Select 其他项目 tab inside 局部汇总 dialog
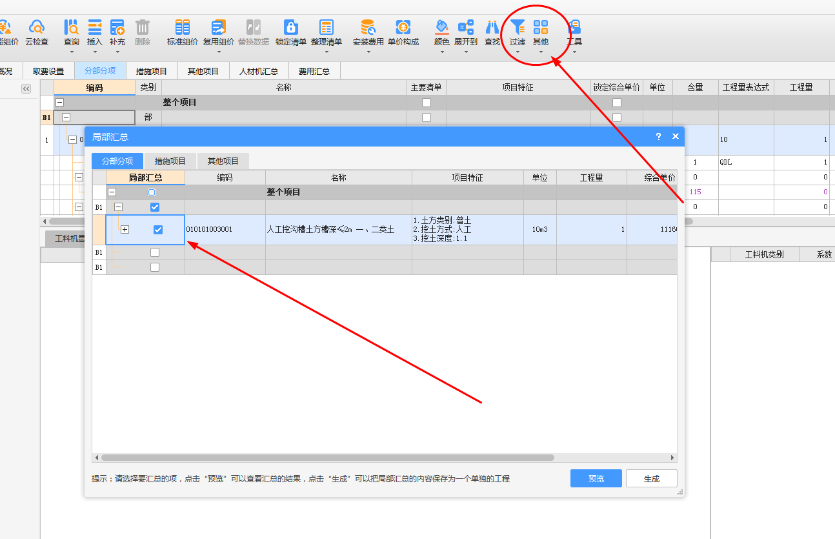The image size is (835, 539). [223, 161]
